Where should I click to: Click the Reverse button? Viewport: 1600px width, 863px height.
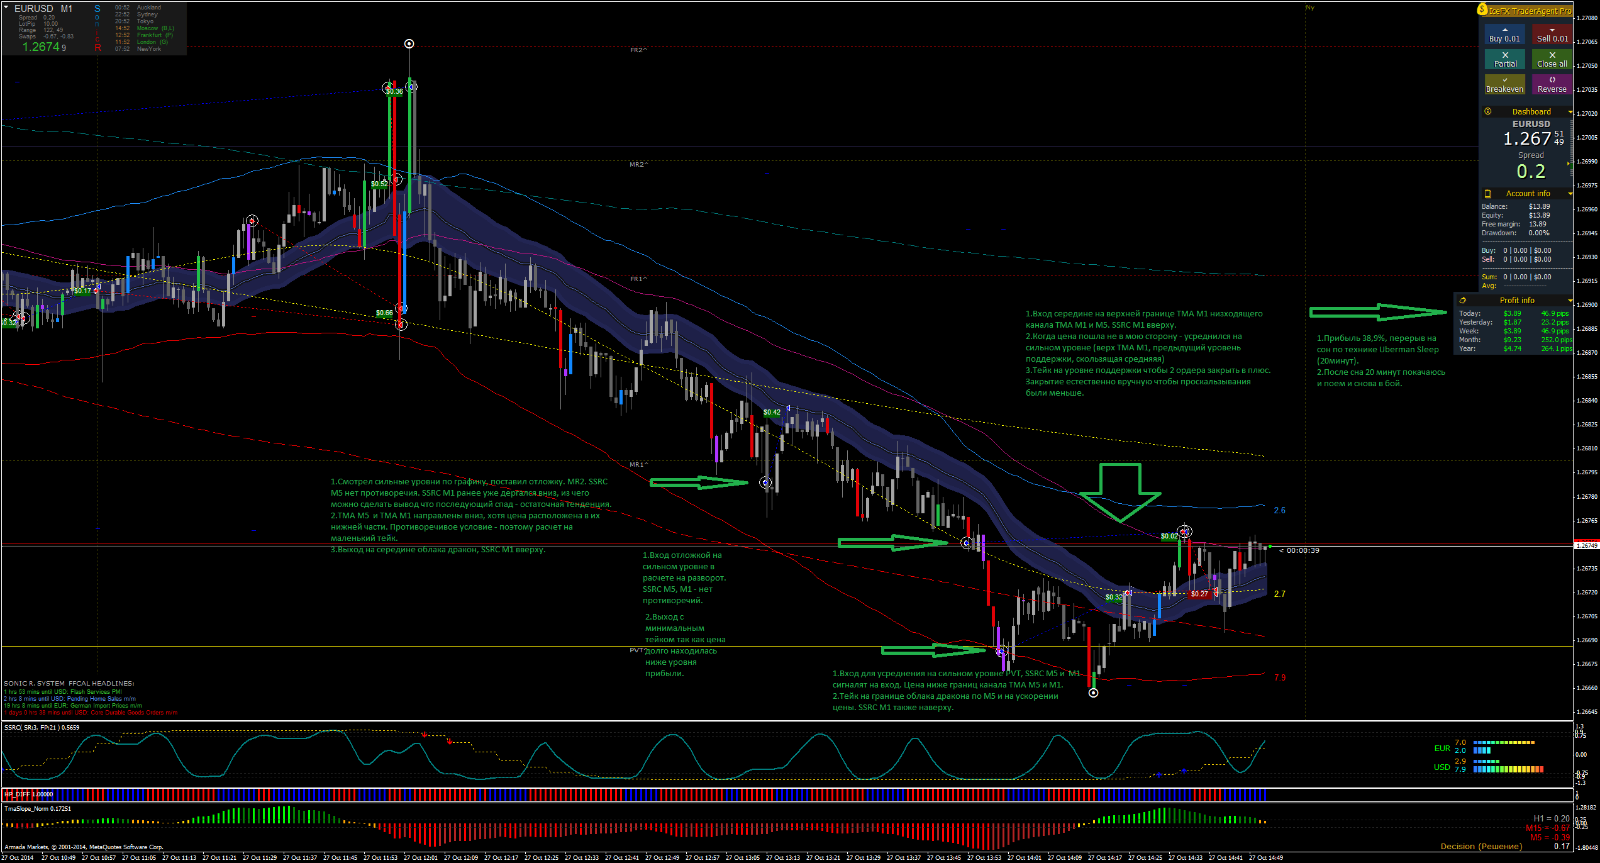point(1552,85)
